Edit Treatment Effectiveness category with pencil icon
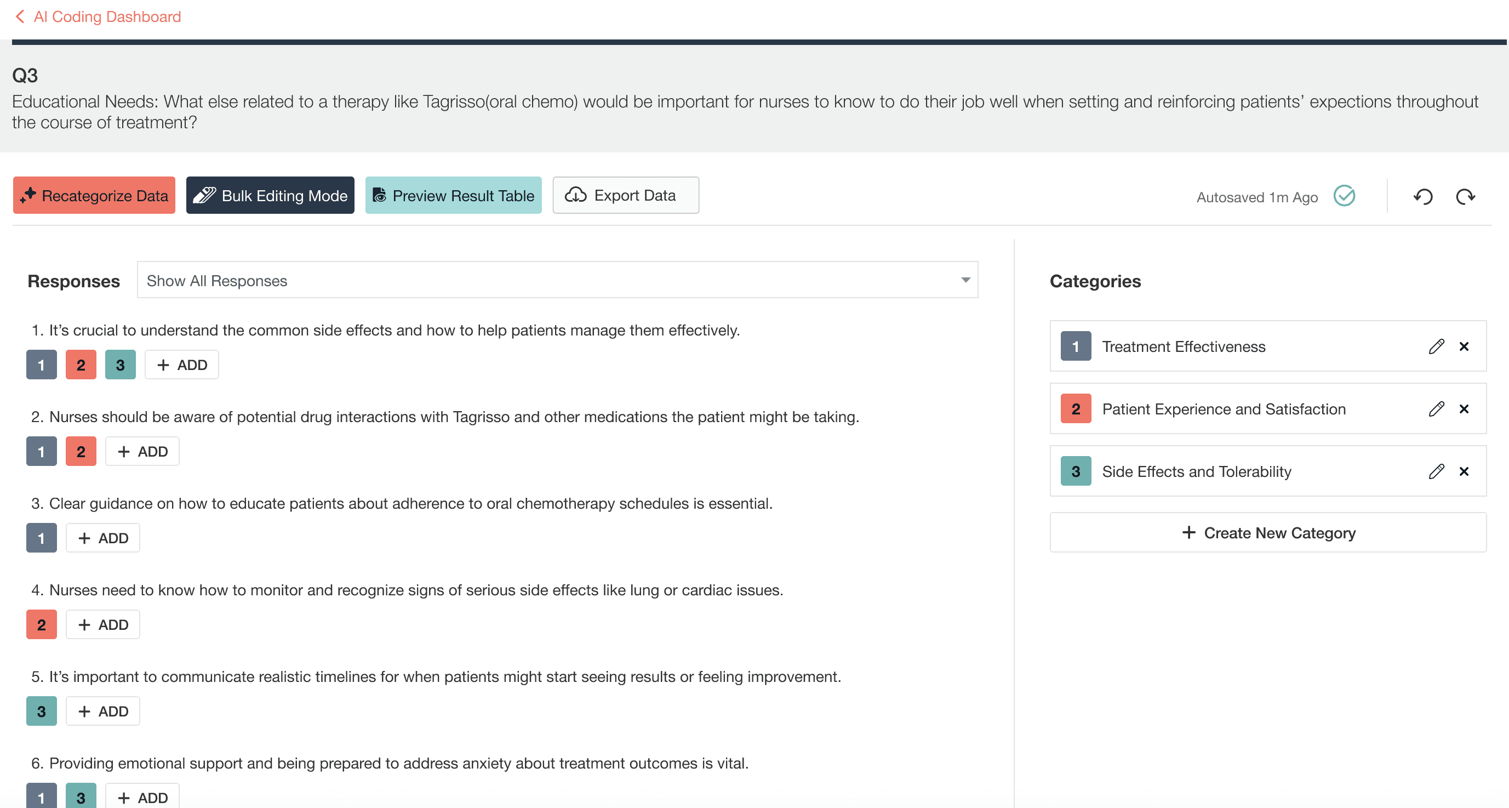The width and height of the screenshot is (1509, 808). click(x=1436, y=346)
